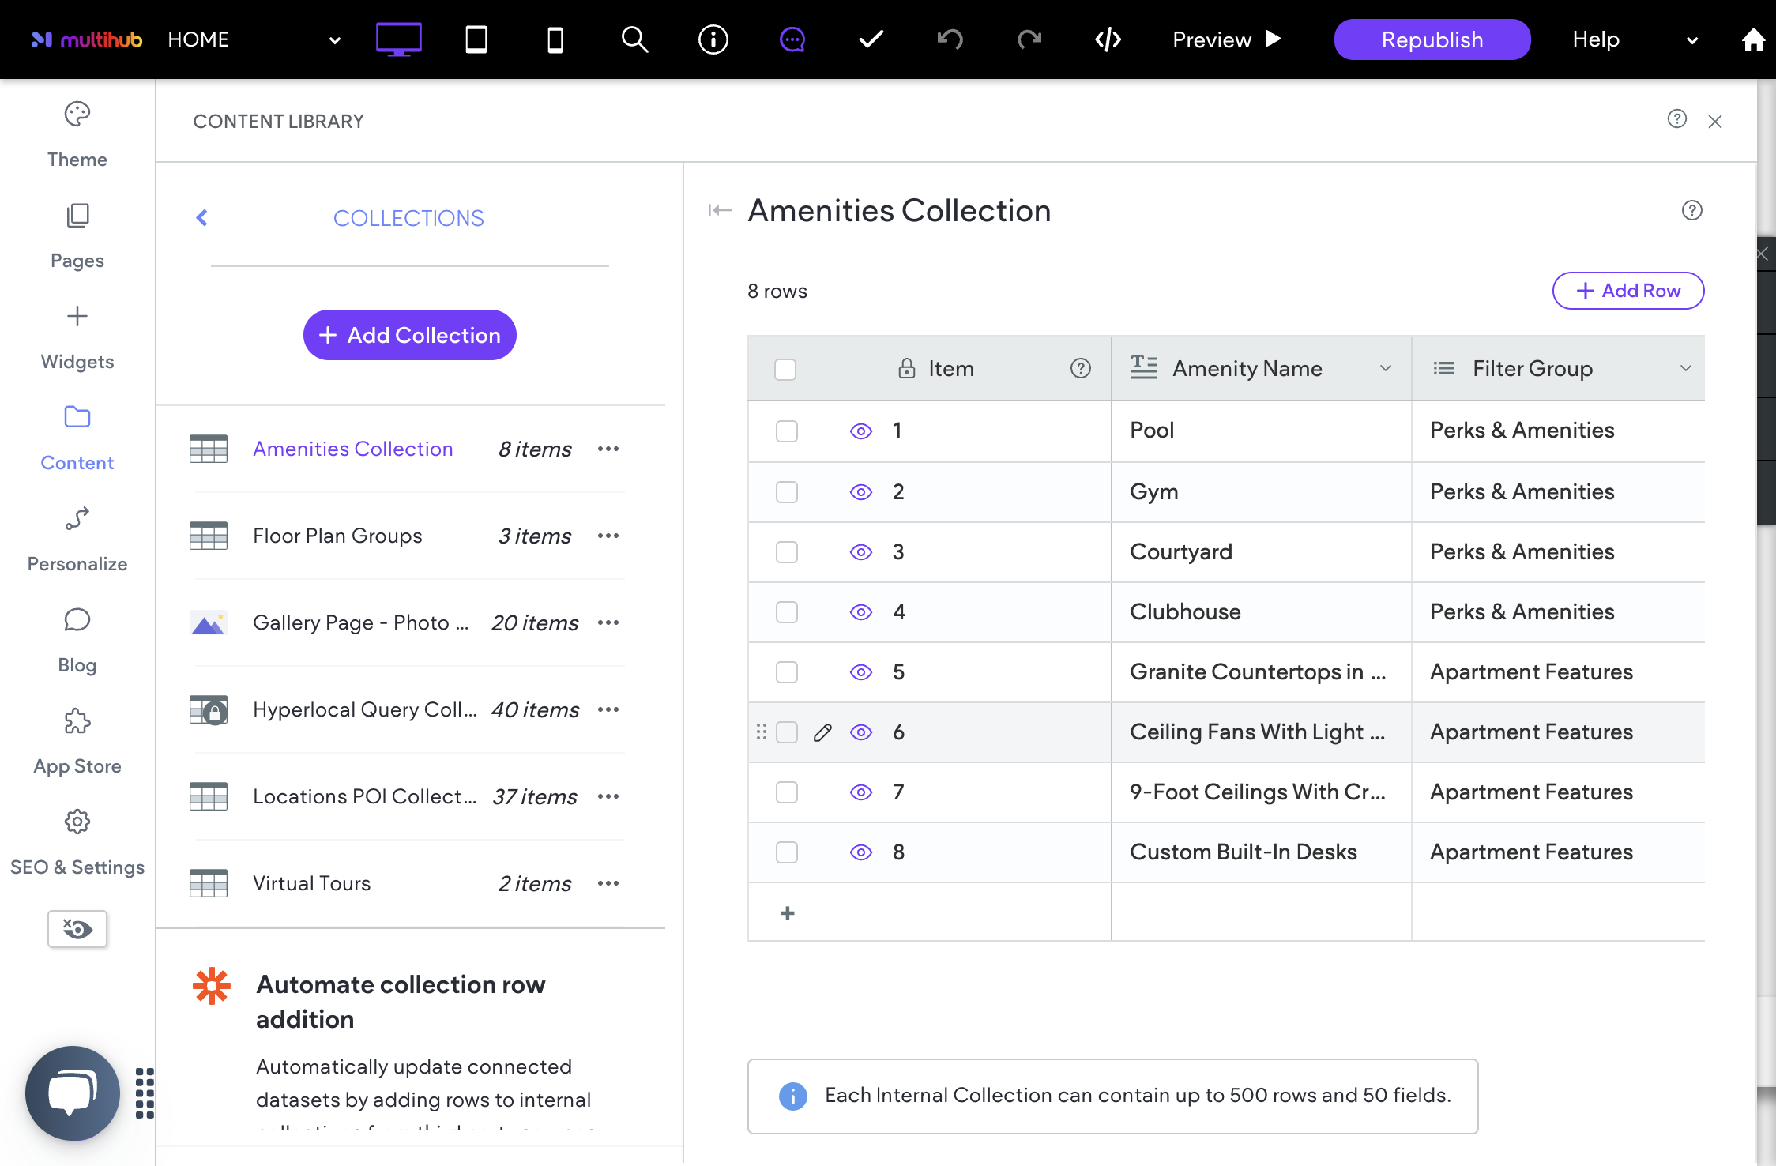Screen dimensions: 1776x1166
Task: Click the Add Row button
Action: coord(1627,291)
